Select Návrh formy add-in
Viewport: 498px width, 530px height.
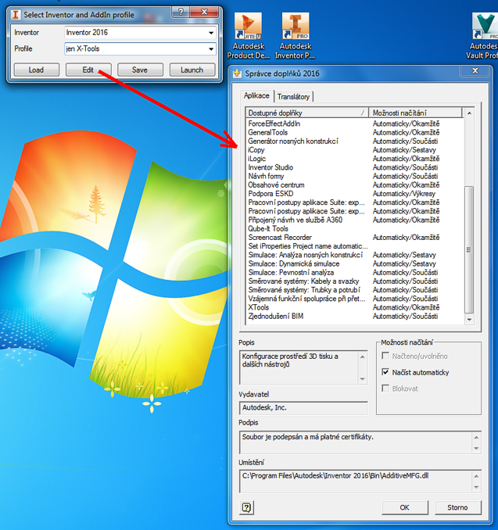(x=355, y=177)
